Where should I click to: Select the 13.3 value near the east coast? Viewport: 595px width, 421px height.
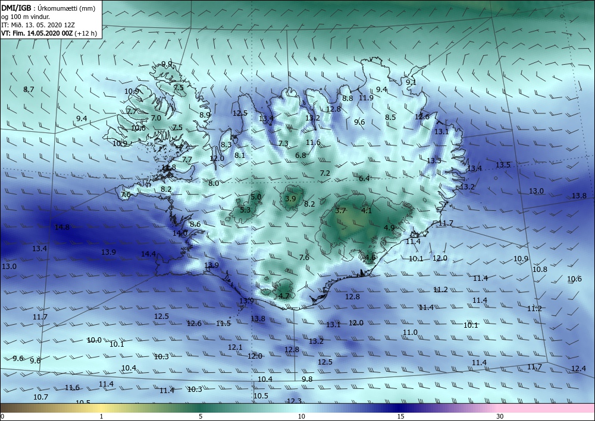(434, 160)
